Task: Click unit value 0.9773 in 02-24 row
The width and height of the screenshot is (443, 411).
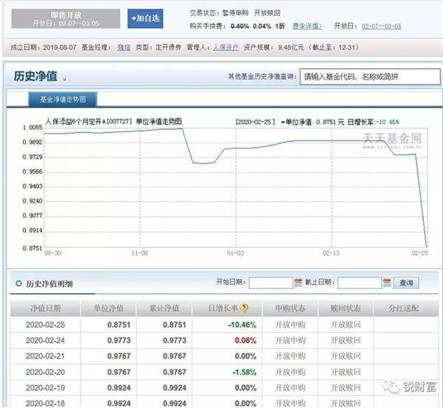Action: (x=119, y=340)
